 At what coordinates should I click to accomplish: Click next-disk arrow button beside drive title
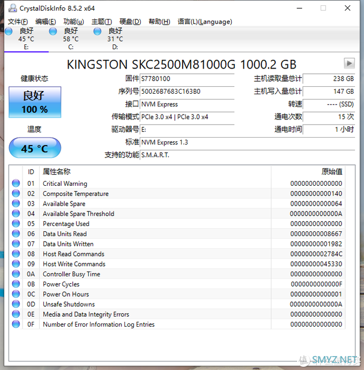click(x=349, y=63)
